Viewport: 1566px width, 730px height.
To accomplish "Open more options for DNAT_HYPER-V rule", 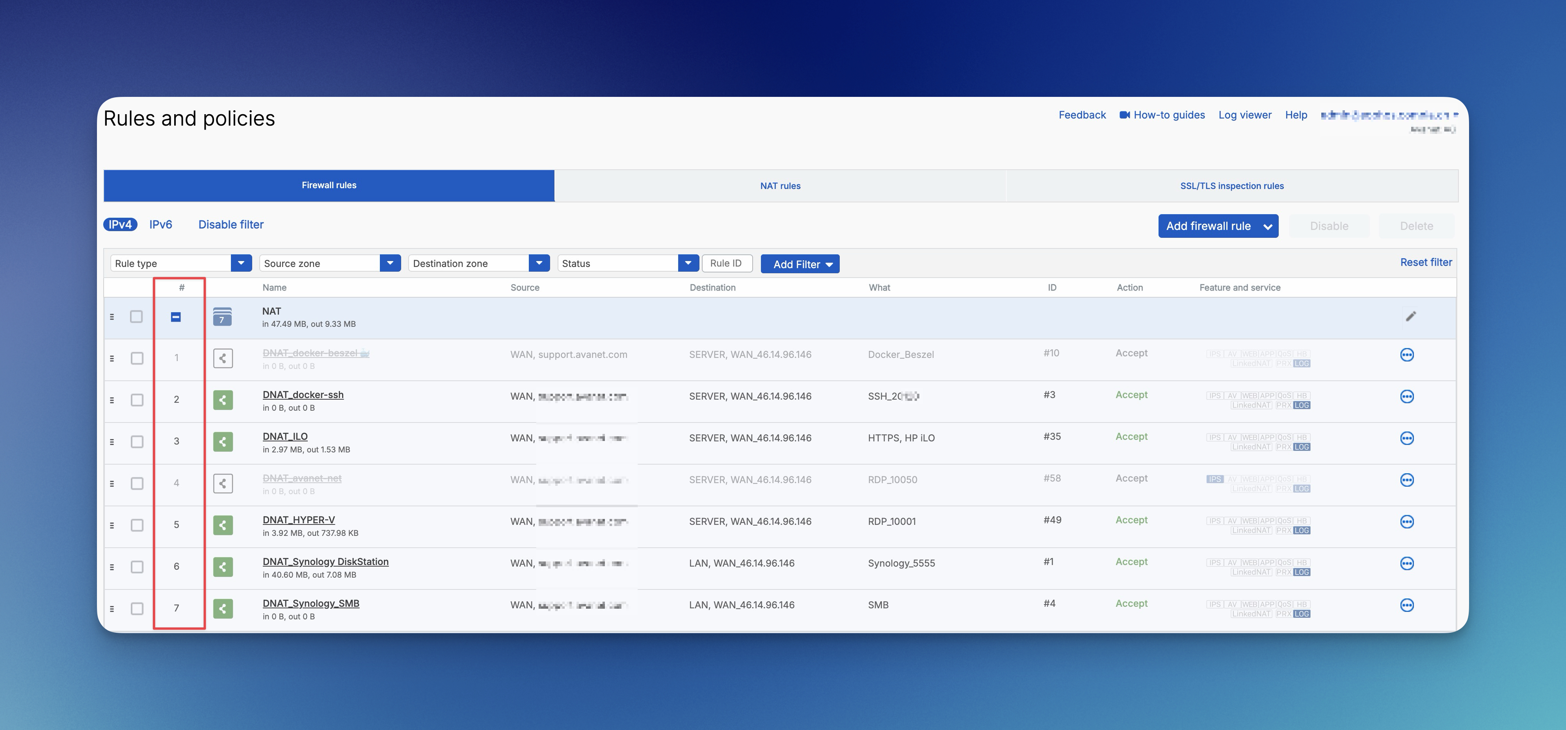I will [x=1407, y=522].
